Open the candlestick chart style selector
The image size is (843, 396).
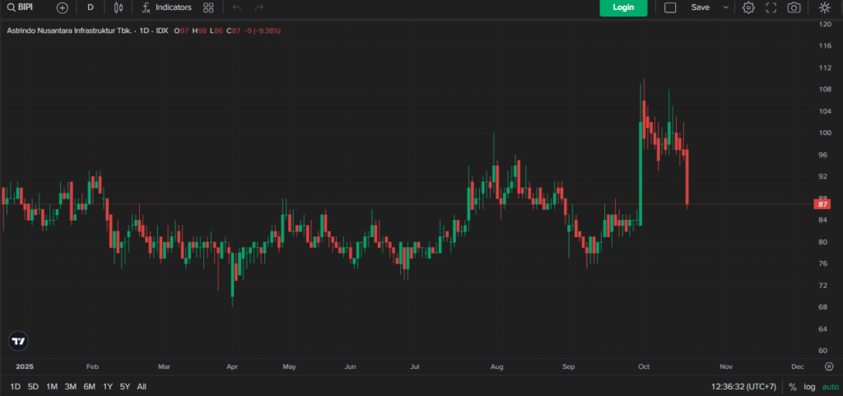tap(119, 7)
